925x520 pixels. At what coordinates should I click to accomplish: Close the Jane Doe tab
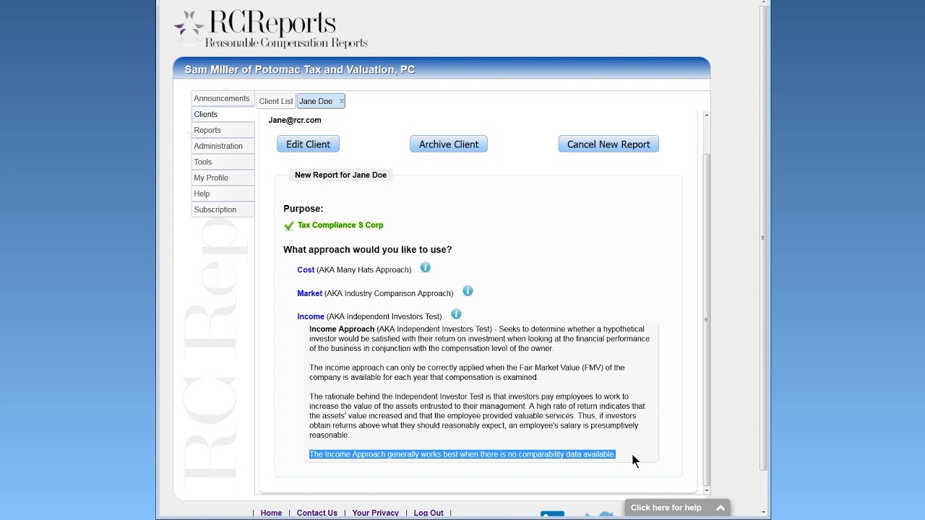click(342, 101)
